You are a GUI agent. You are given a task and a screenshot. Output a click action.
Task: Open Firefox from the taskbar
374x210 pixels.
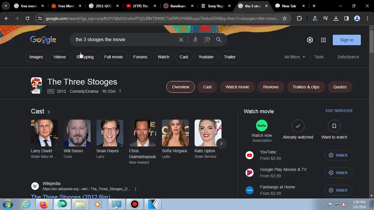click(x=44, y=204)
